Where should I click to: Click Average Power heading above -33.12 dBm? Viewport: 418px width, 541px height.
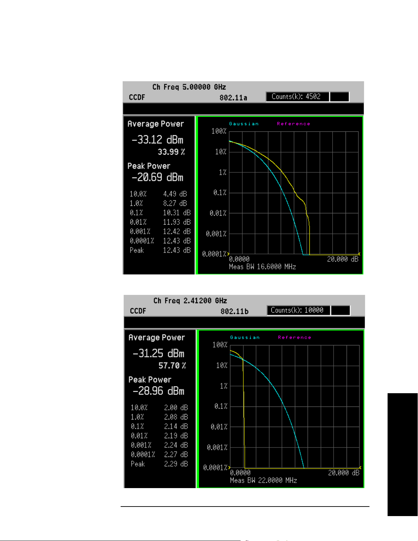[x=156, y=124]
